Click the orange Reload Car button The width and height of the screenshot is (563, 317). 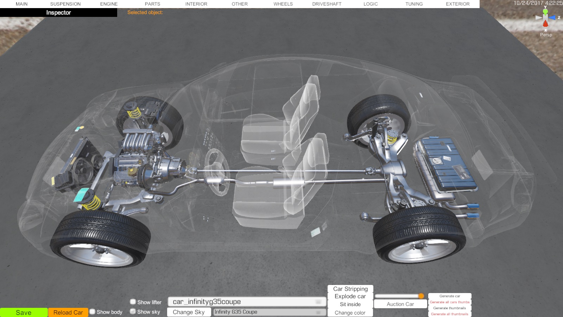point(68,312)
